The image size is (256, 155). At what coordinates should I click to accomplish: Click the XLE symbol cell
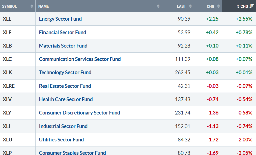pos(7,19)
